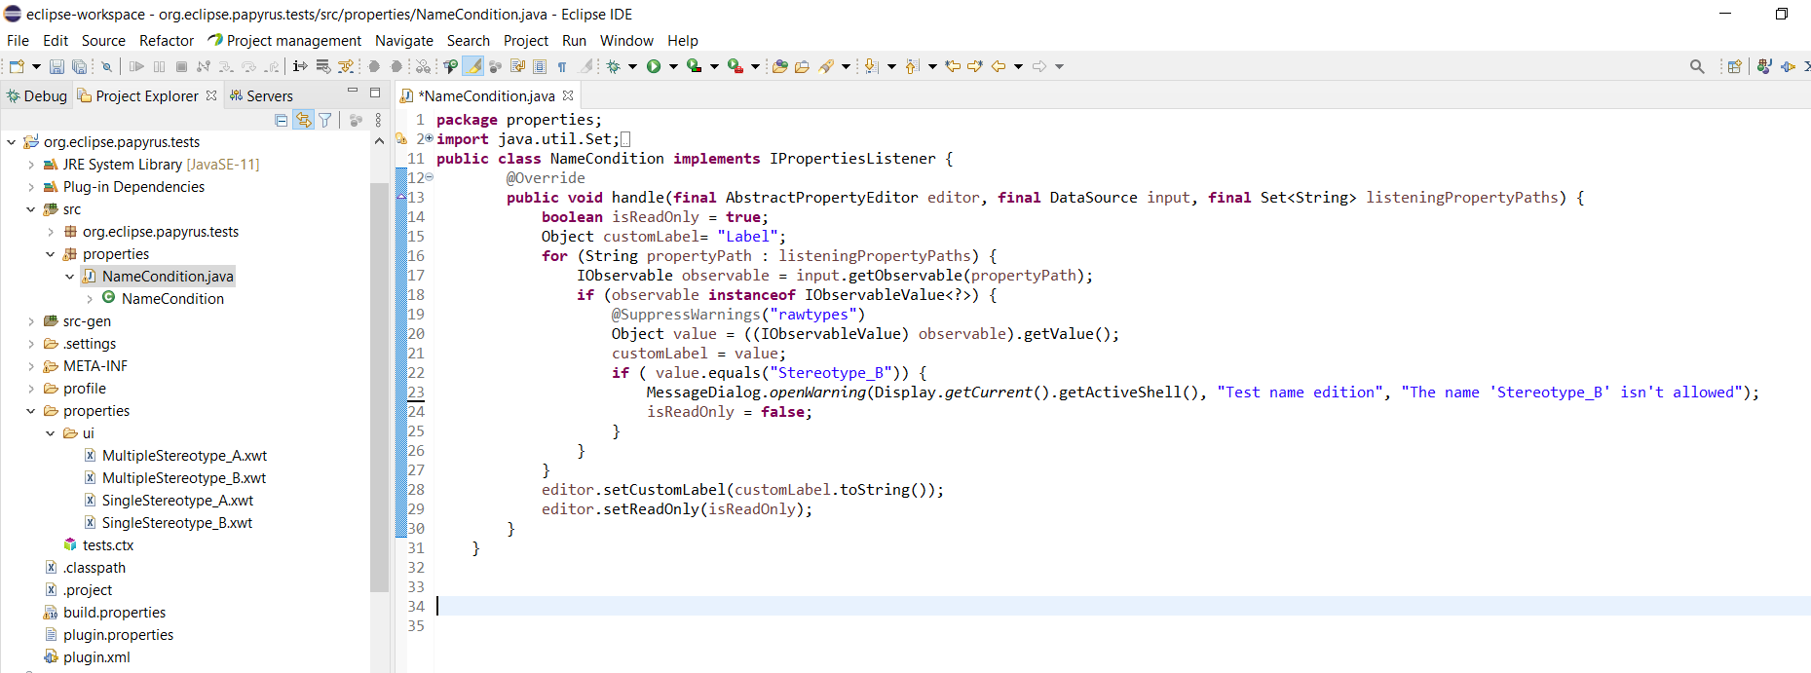Toggle Mark Occurrences highlighter in toolbar
Screen dimensions: 1811x673
click(x=472, y=66)
